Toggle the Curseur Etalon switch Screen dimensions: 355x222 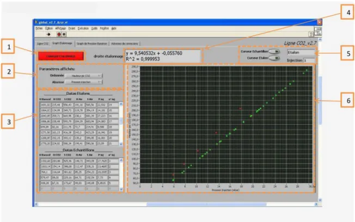point(274,58)
